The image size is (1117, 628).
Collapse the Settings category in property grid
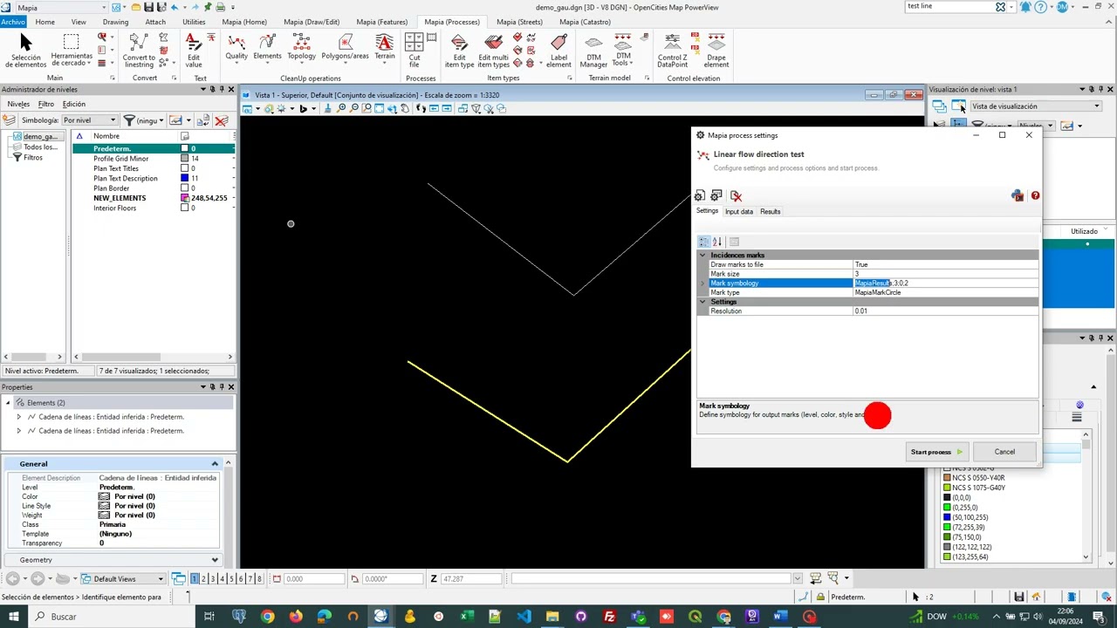pyautogui.click(x=702, y=302)
